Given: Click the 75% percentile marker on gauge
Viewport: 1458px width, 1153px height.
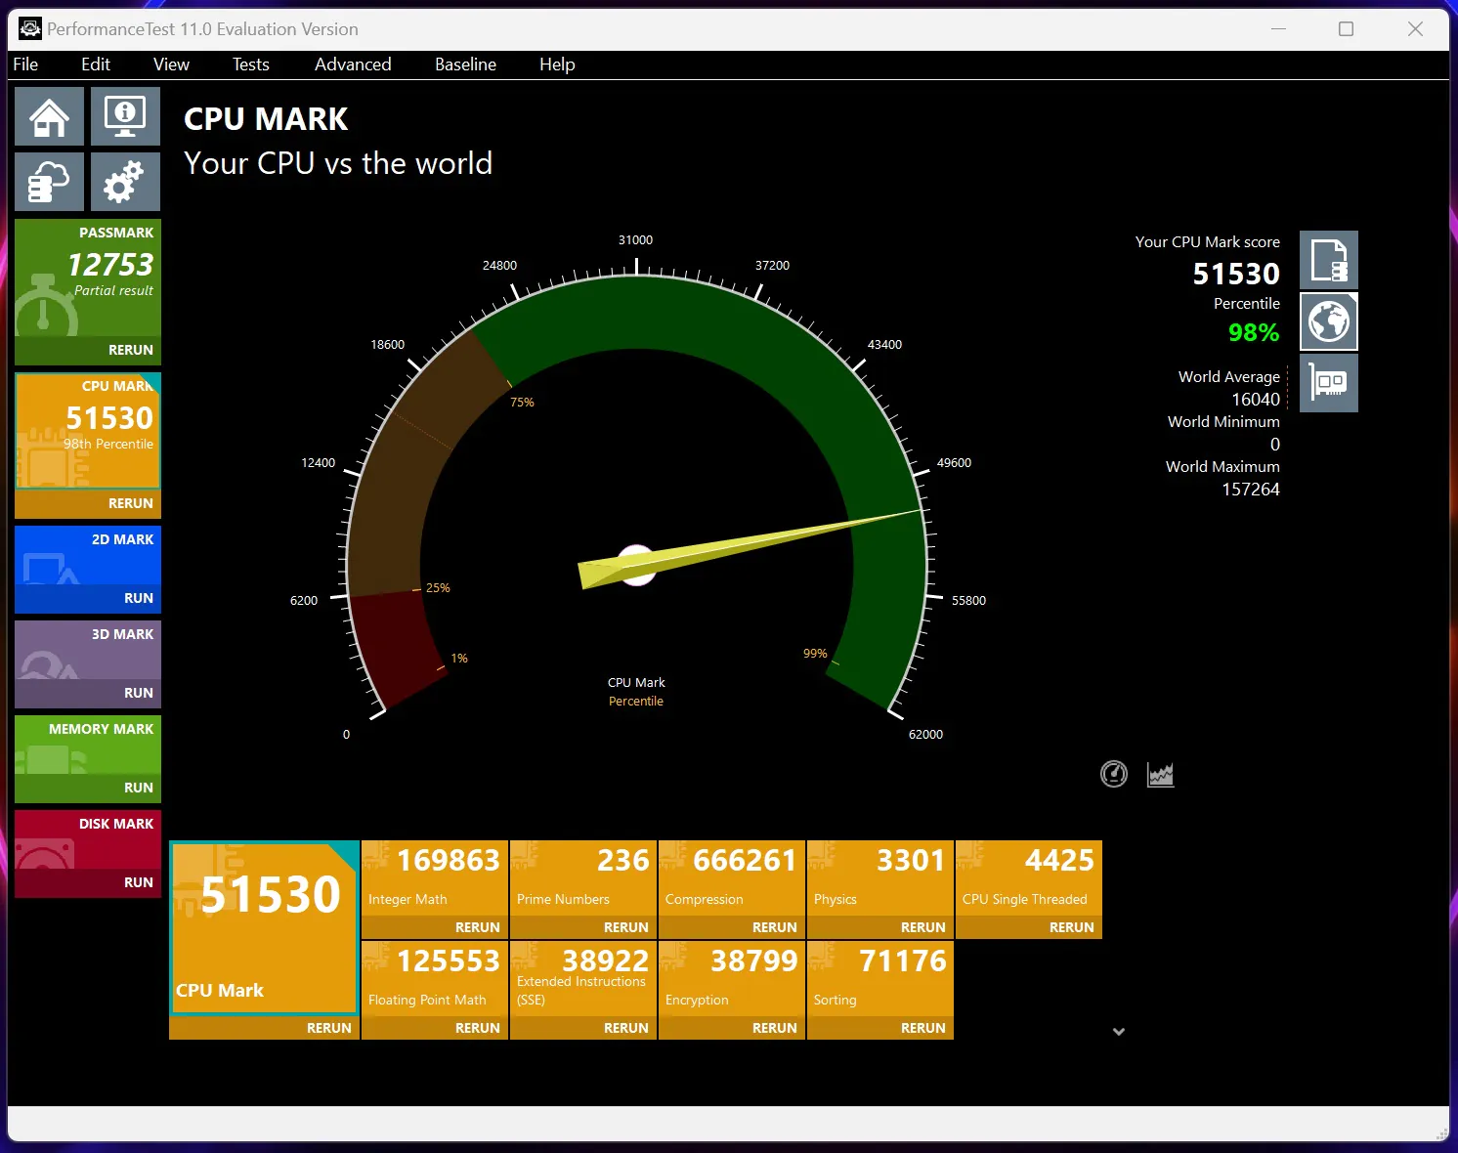Looking at the screenshot, I should (x=522, y=403).
